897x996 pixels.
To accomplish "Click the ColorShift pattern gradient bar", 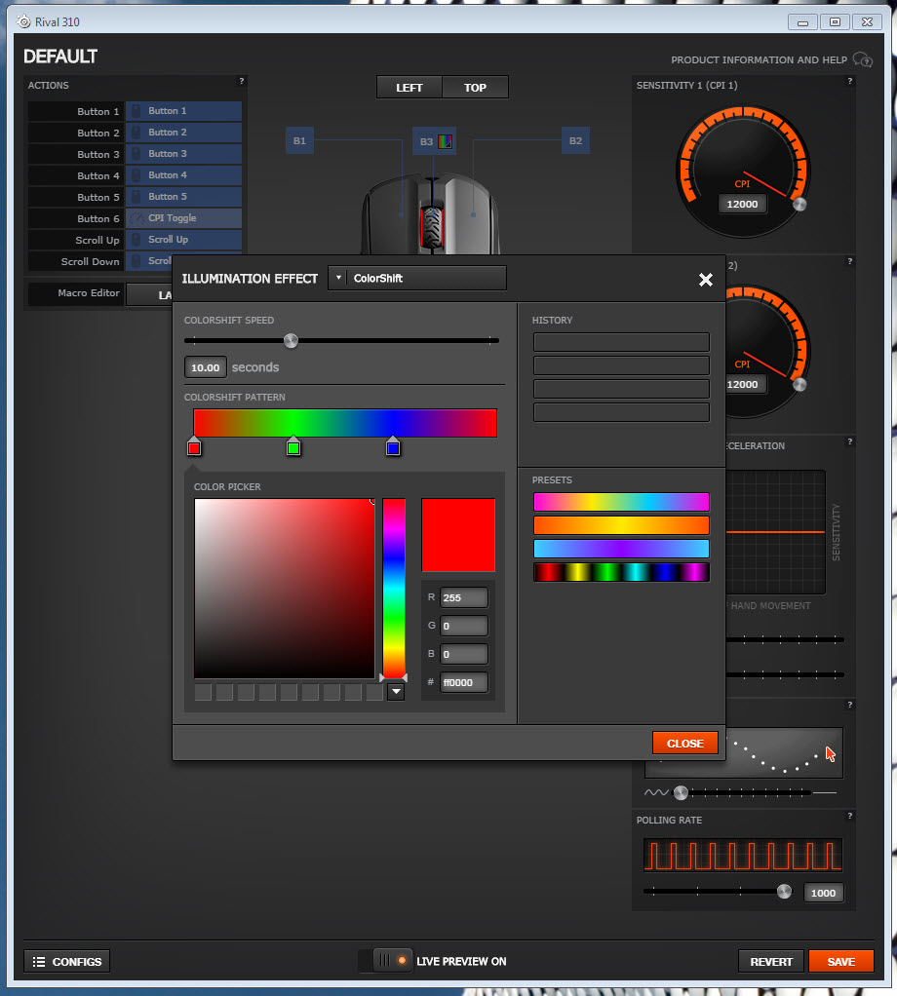I will [x=345, y=423].
